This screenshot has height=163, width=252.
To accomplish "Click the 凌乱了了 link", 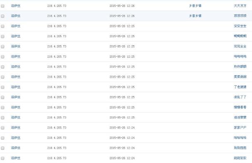I will point(240,97).
